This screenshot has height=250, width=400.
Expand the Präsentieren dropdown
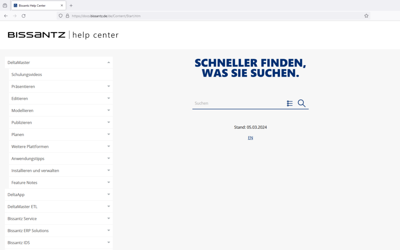(x=108, y=86)
